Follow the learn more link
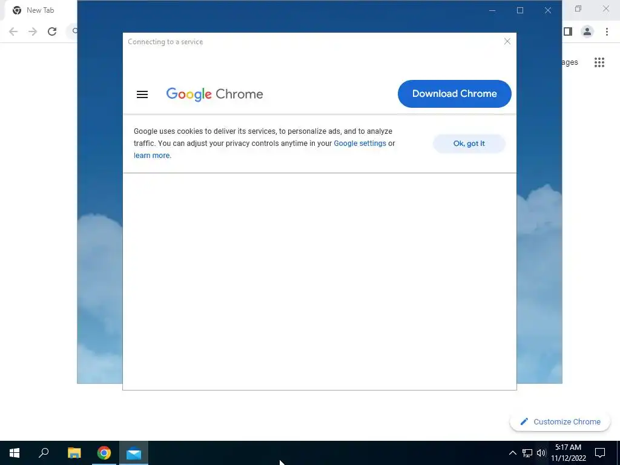 (151, 156)
